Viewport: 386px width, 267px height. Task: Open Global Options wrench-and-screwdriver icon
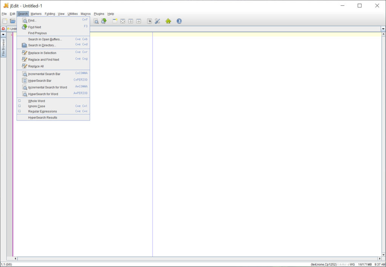[x=158, y=21]
